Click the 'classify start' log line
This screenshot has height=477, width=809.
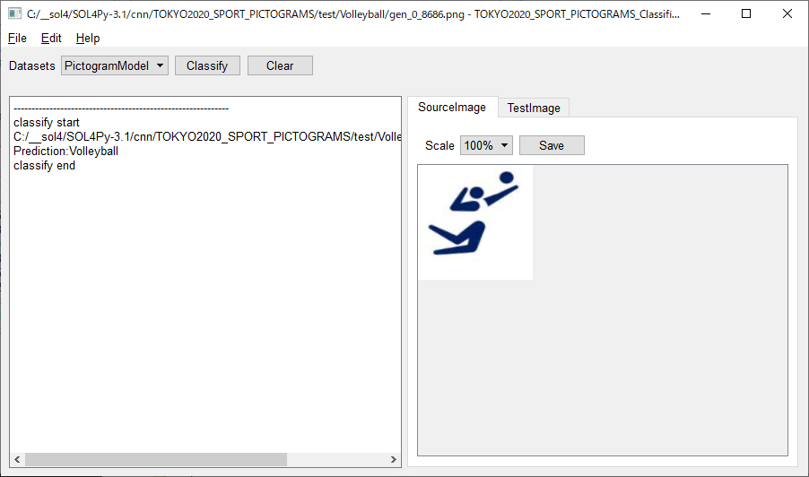tap(47, 122)
